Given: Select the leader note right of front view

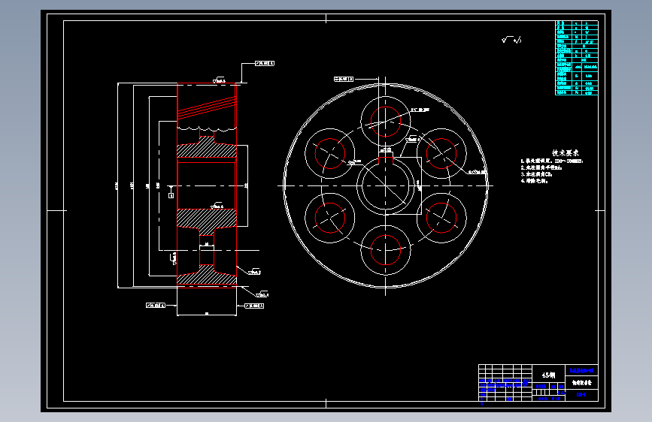Looking at the screenshot, I should tap(478, 171).
